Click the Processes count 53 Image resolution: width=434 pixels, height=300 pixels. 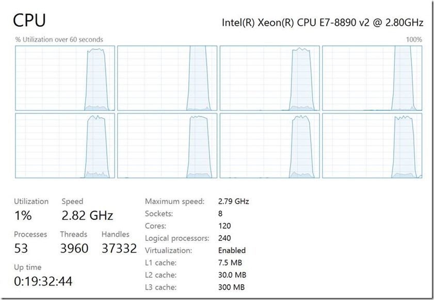(21, 248)
